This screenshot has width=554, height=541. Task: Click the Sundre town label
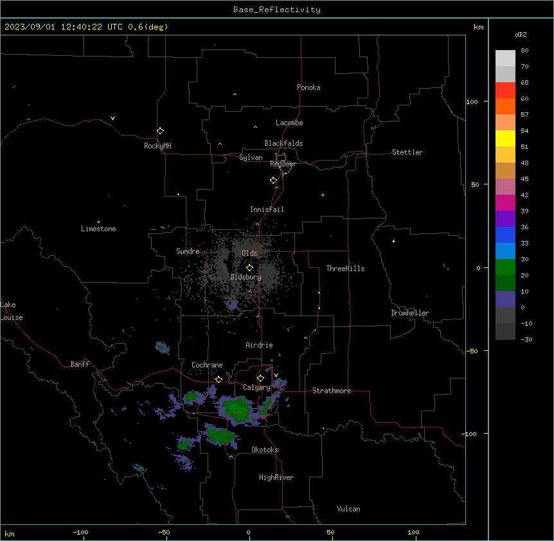[x=188, y=251]
